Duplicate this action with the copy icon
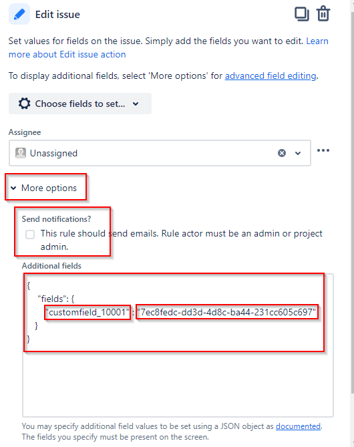The width and height of the screenshot is (354, 447). click(x=301, y=14)
